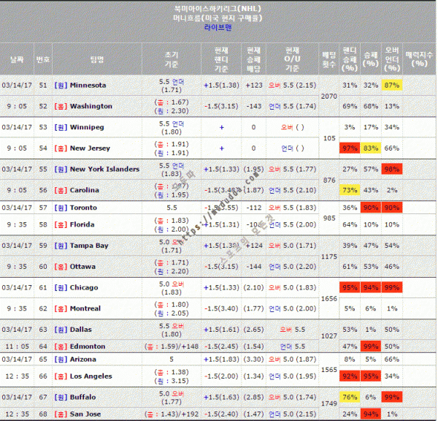Click Islanders' red 98% over/under cell
438x421 pixels.
coord(392,169)
